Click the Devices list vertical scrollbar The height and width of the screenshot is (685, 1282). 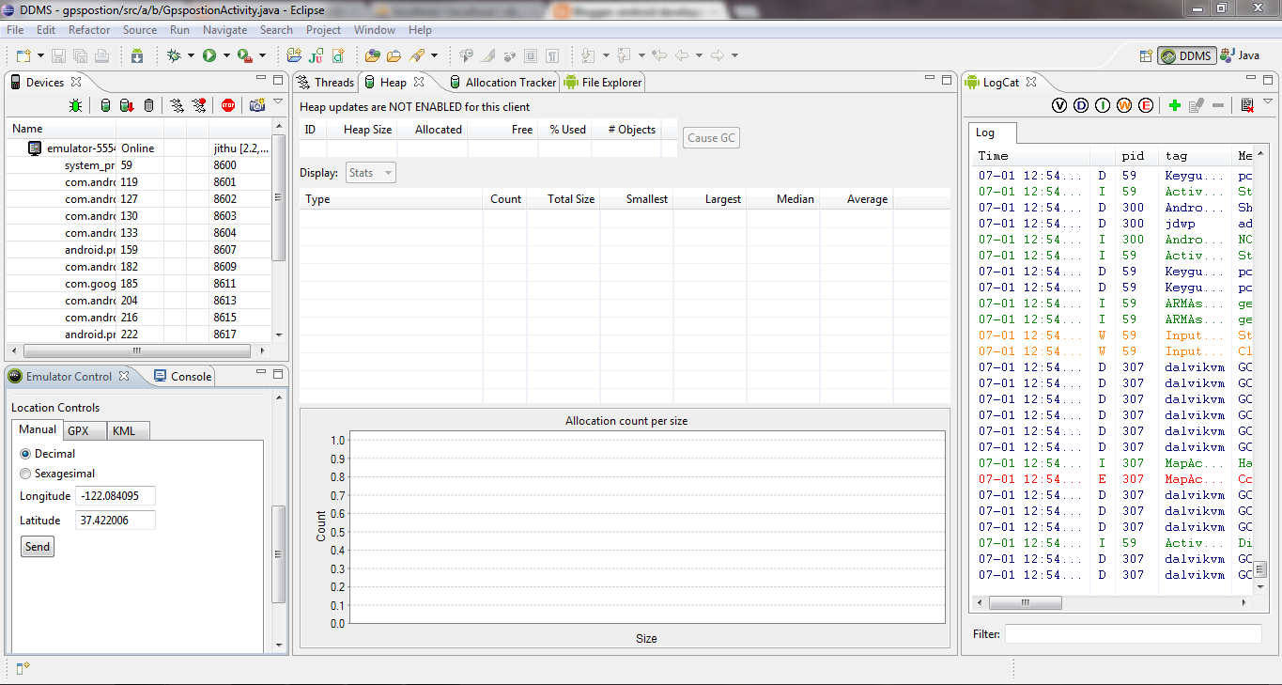coord(278,197)
